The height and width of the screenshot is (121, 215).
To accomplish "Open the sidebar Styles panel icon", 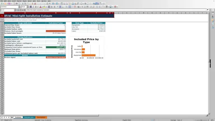I will pos(213,17).
